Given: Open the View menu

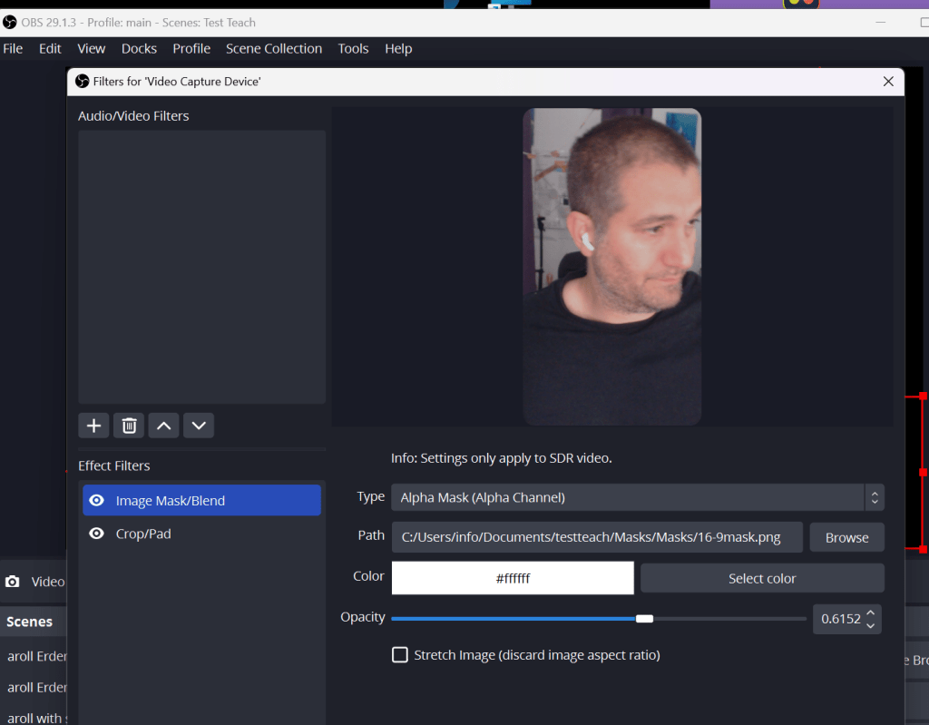Looking at the screenshot, I should coord(92,49).
